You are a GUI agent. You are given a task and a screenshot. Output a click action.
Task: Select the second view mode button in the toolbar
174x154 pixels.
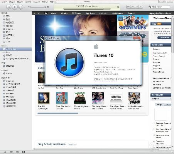pos(132,7)
